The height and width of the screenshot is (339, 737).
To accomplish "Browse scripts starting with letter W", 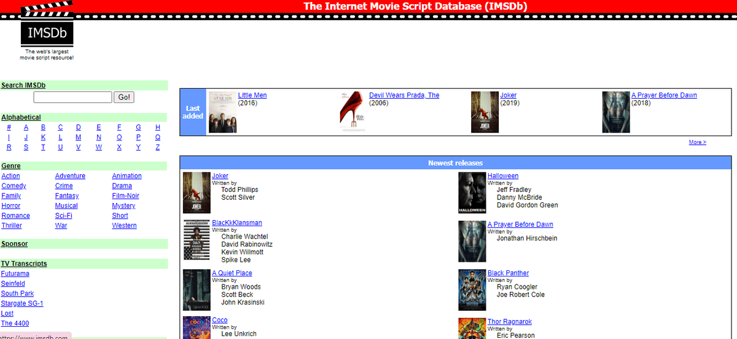I will pyautogui.click(x=99, y=147).
